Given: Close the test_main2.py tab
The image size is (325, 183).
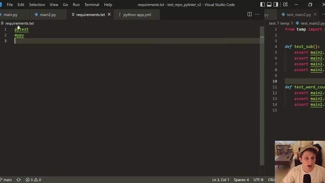Looking at the screenshot, I should click(x=315, y=15).
